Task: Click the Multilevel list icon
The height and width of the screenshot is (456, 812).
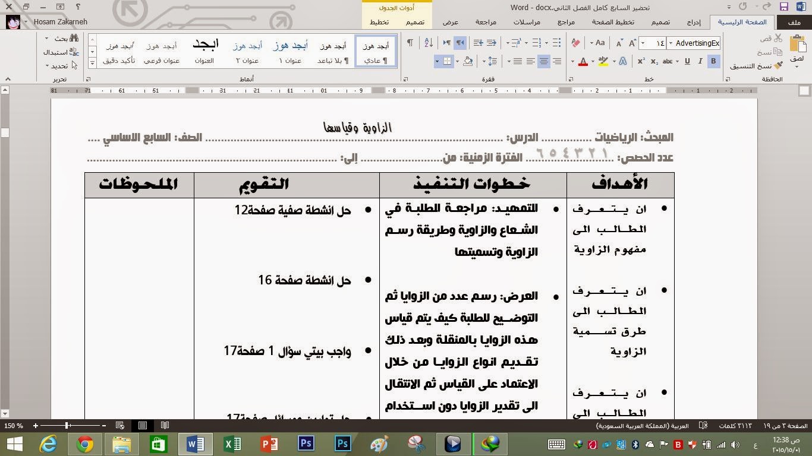Action: (x=518, y=43)
